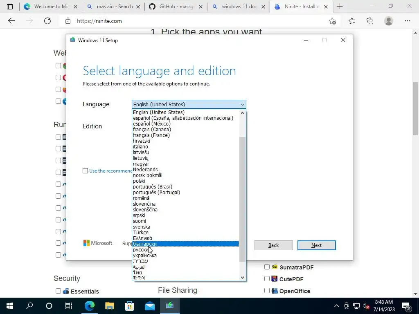Select português (Brasil) option
Screen dimensions: 419x314
(x=186, y=186)
